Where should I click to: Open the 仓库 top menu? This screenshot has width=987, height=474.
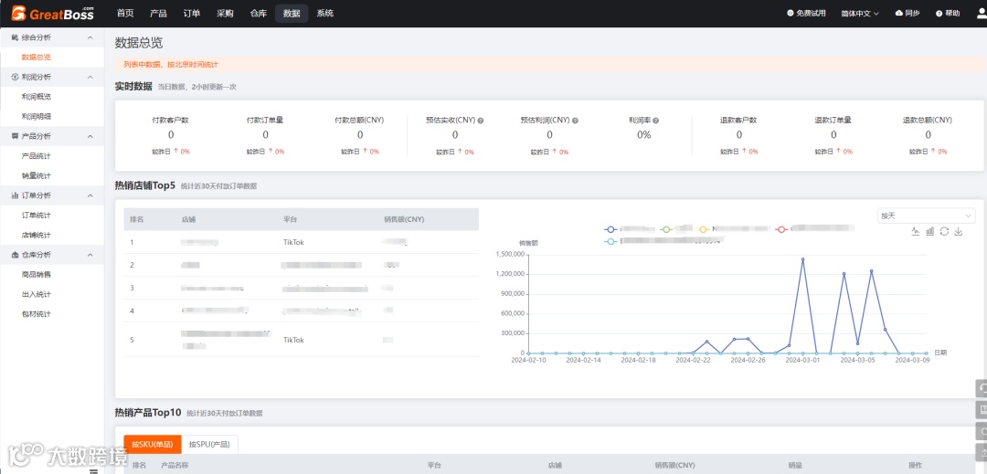pyautogui.click(x=258, y=13)
